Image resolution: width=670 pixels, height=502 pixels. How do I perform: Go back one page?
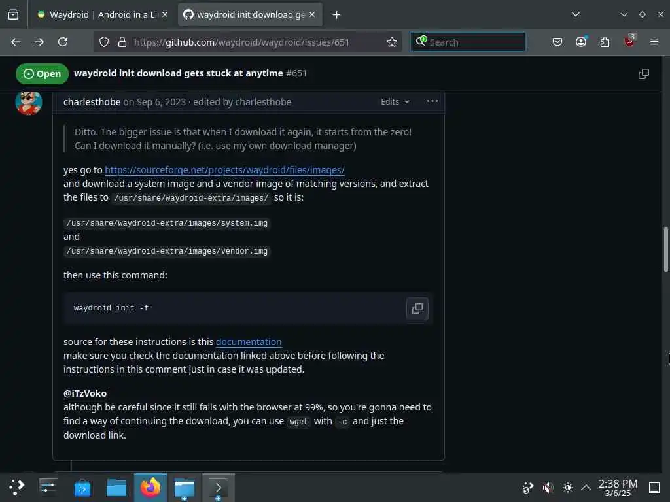pyautogui.click(x=16, y=42)
